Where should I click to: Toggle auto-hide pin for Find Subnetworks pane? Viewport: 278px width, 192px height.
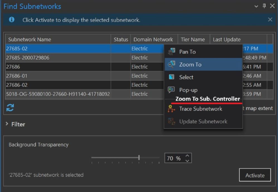(264, 6)
